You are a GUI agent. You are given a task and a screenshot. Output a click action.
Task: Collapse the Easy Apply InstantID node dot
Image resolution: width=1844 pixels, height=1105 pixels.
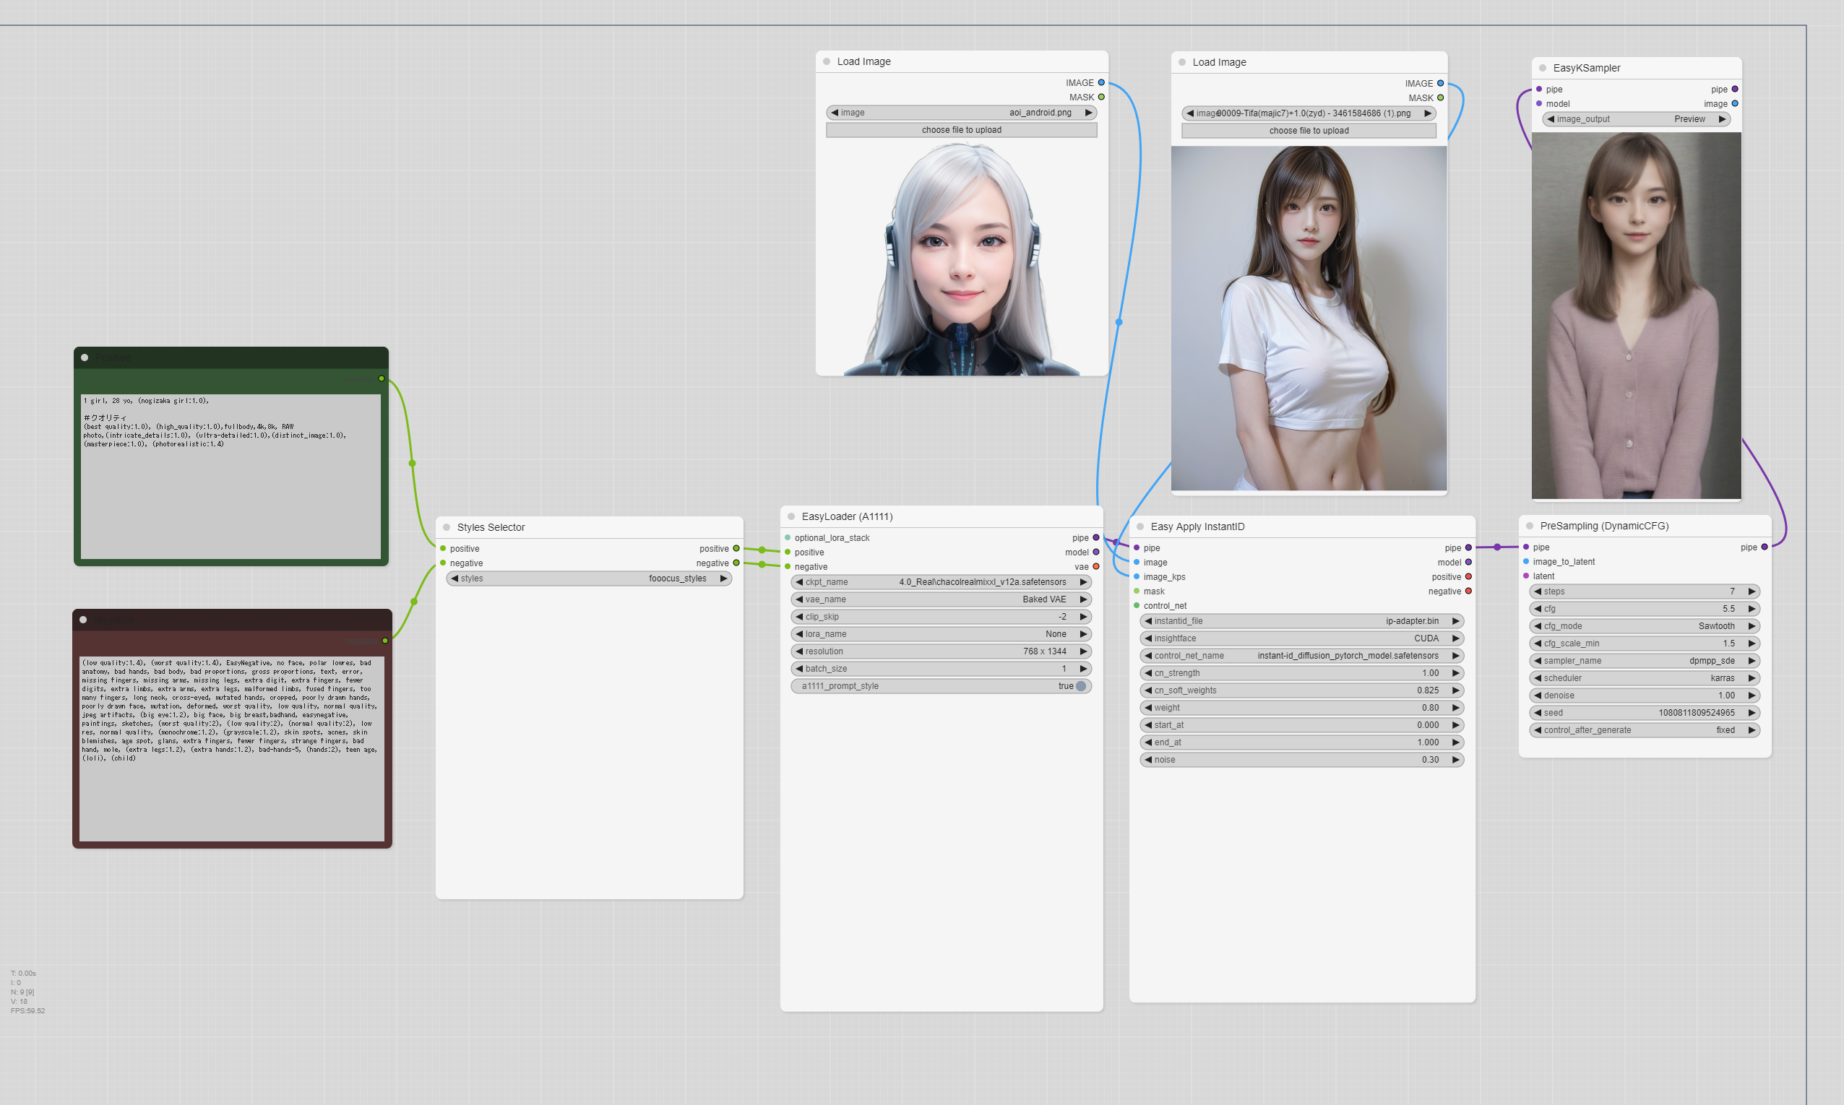pyautogui.click(x=1139, y=526)
